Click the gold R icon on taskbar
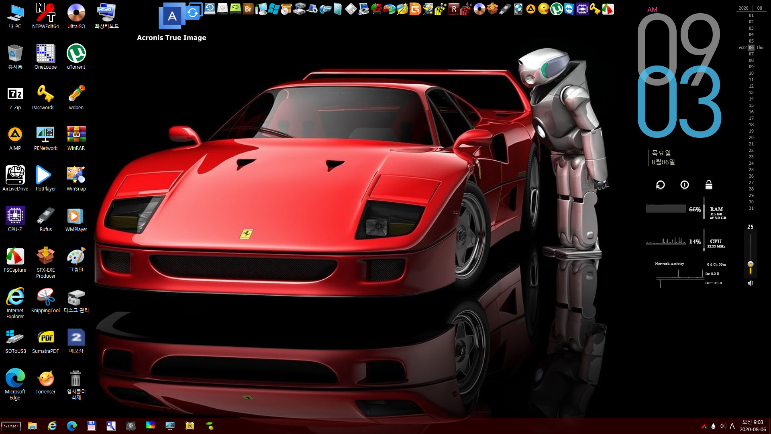 coord(190,426)
